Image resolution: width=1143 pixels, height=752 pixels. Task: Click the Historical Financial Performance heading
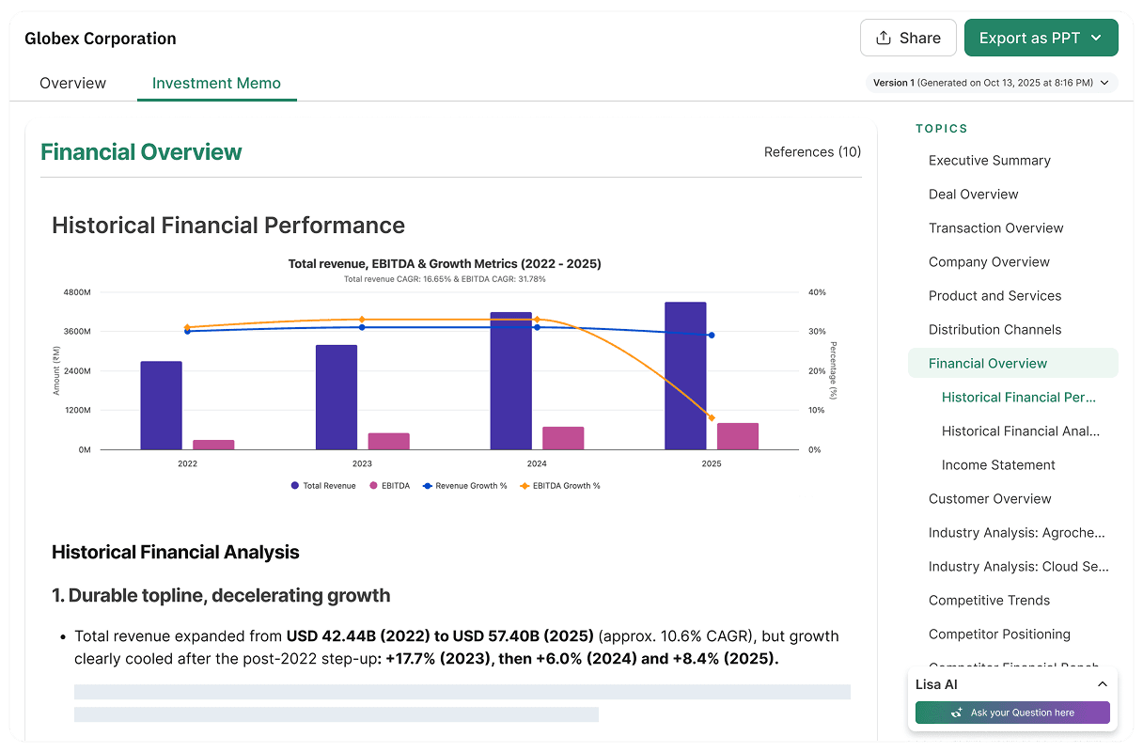point(228,226)
